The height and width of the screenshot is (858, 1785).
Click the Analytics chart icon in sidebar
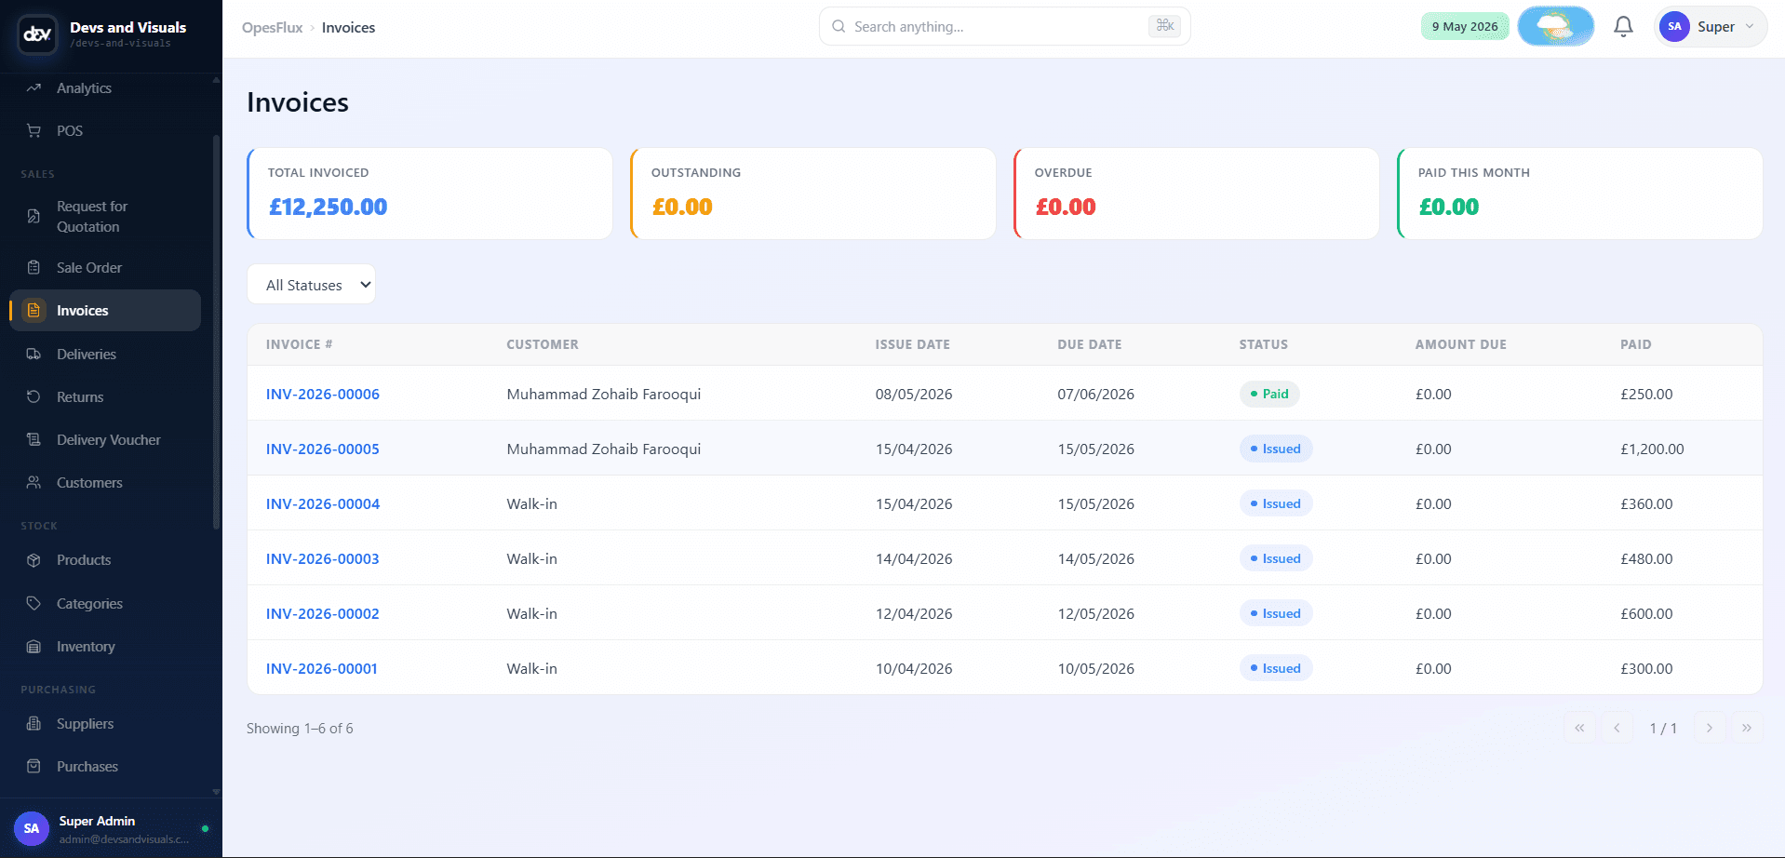[x=34, y=87]
